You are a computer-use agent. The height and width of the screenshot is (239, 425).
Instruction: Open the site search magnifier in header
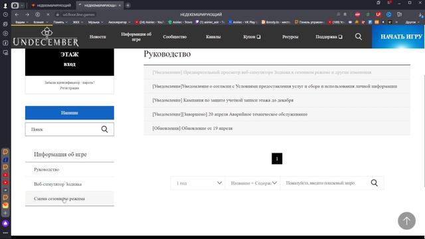pos(359,37)
